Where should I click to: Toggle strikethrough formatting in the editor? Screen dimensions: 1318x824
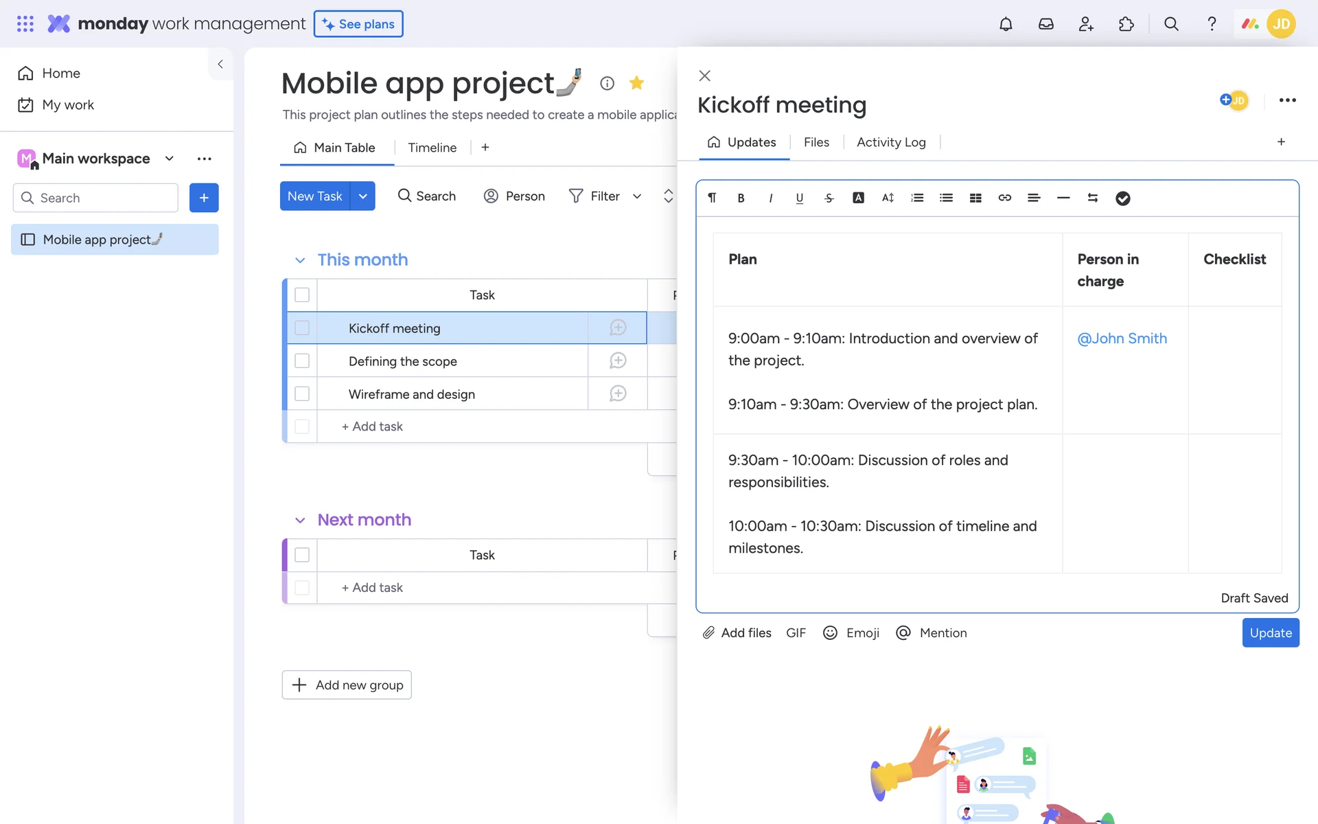tap(829, 198)
